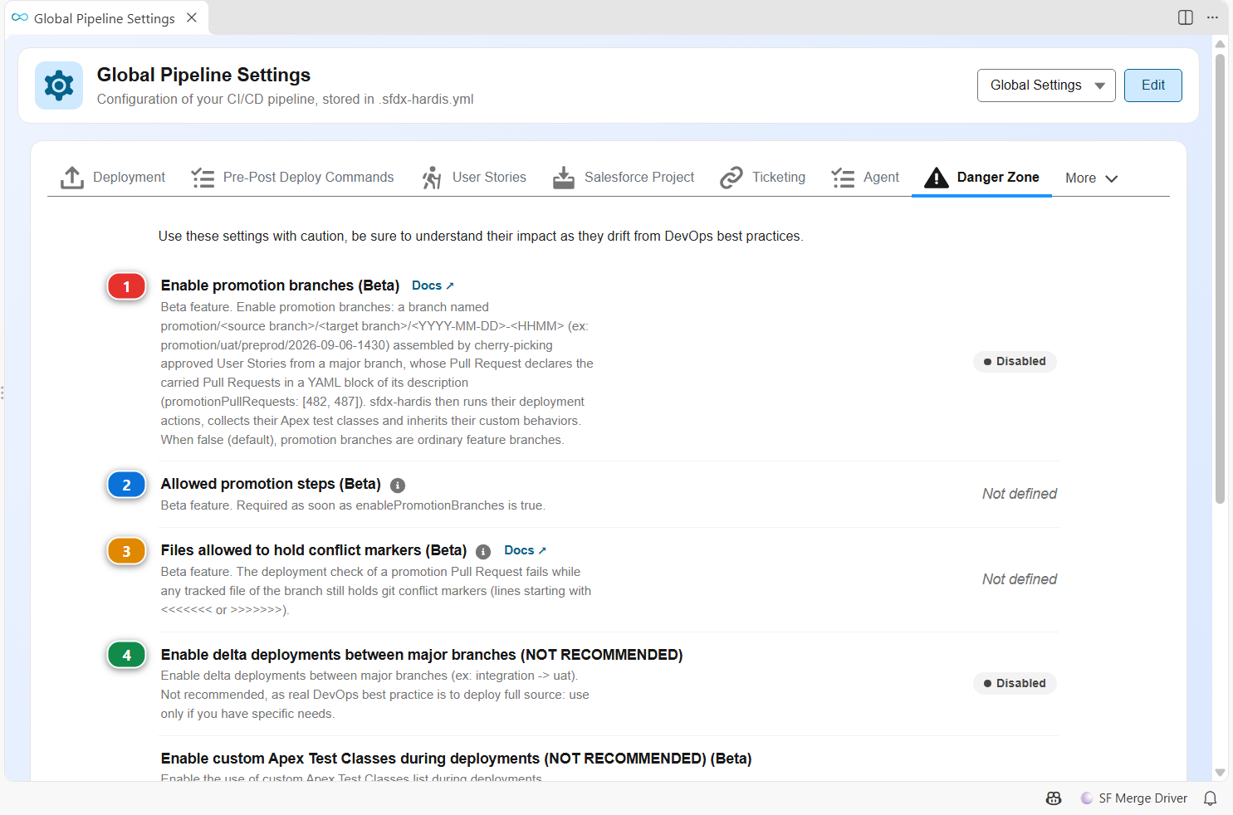Click the Deployment upload icon
Viewport: 1233px width, 815px height.
coord(72,178)
